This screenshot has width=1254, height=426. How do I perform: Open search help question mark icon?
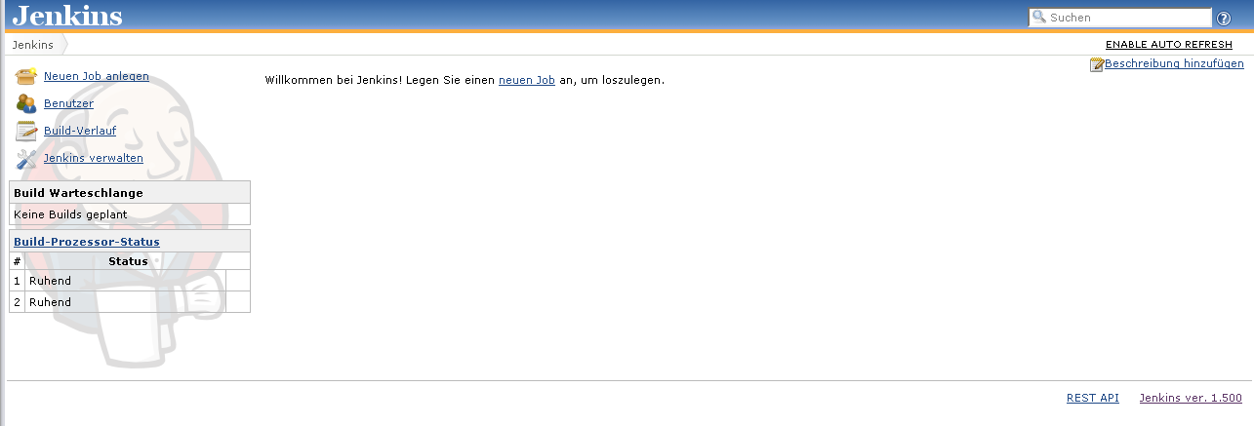click(x=1224, y=19)
